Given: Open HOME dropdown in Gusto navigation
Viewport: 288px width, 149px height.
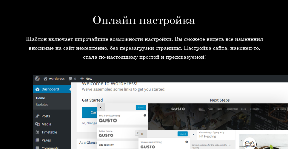Looking at the screenshot, I should tap(201, 109).
